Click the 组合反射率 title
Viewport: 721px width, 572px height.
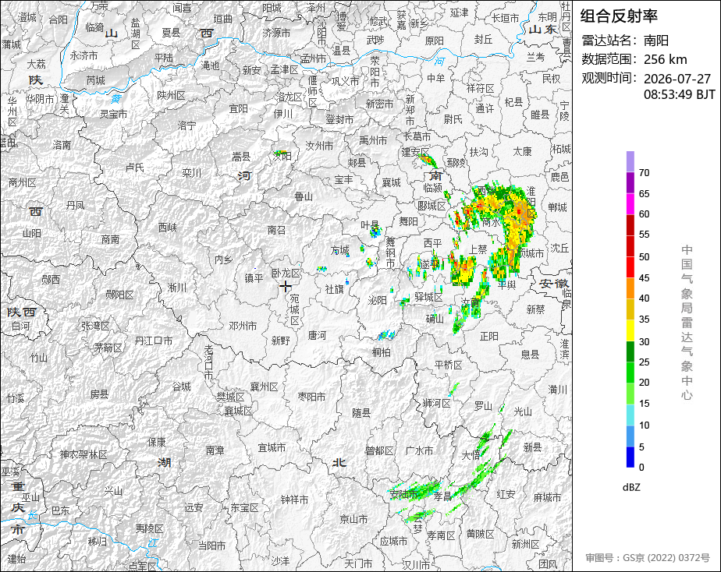[x=619, y=16]
